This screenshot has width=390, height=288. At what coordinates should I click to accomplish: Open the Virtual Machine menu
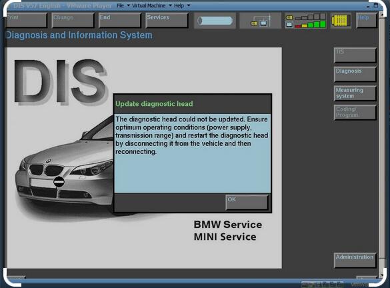(149, 5)
